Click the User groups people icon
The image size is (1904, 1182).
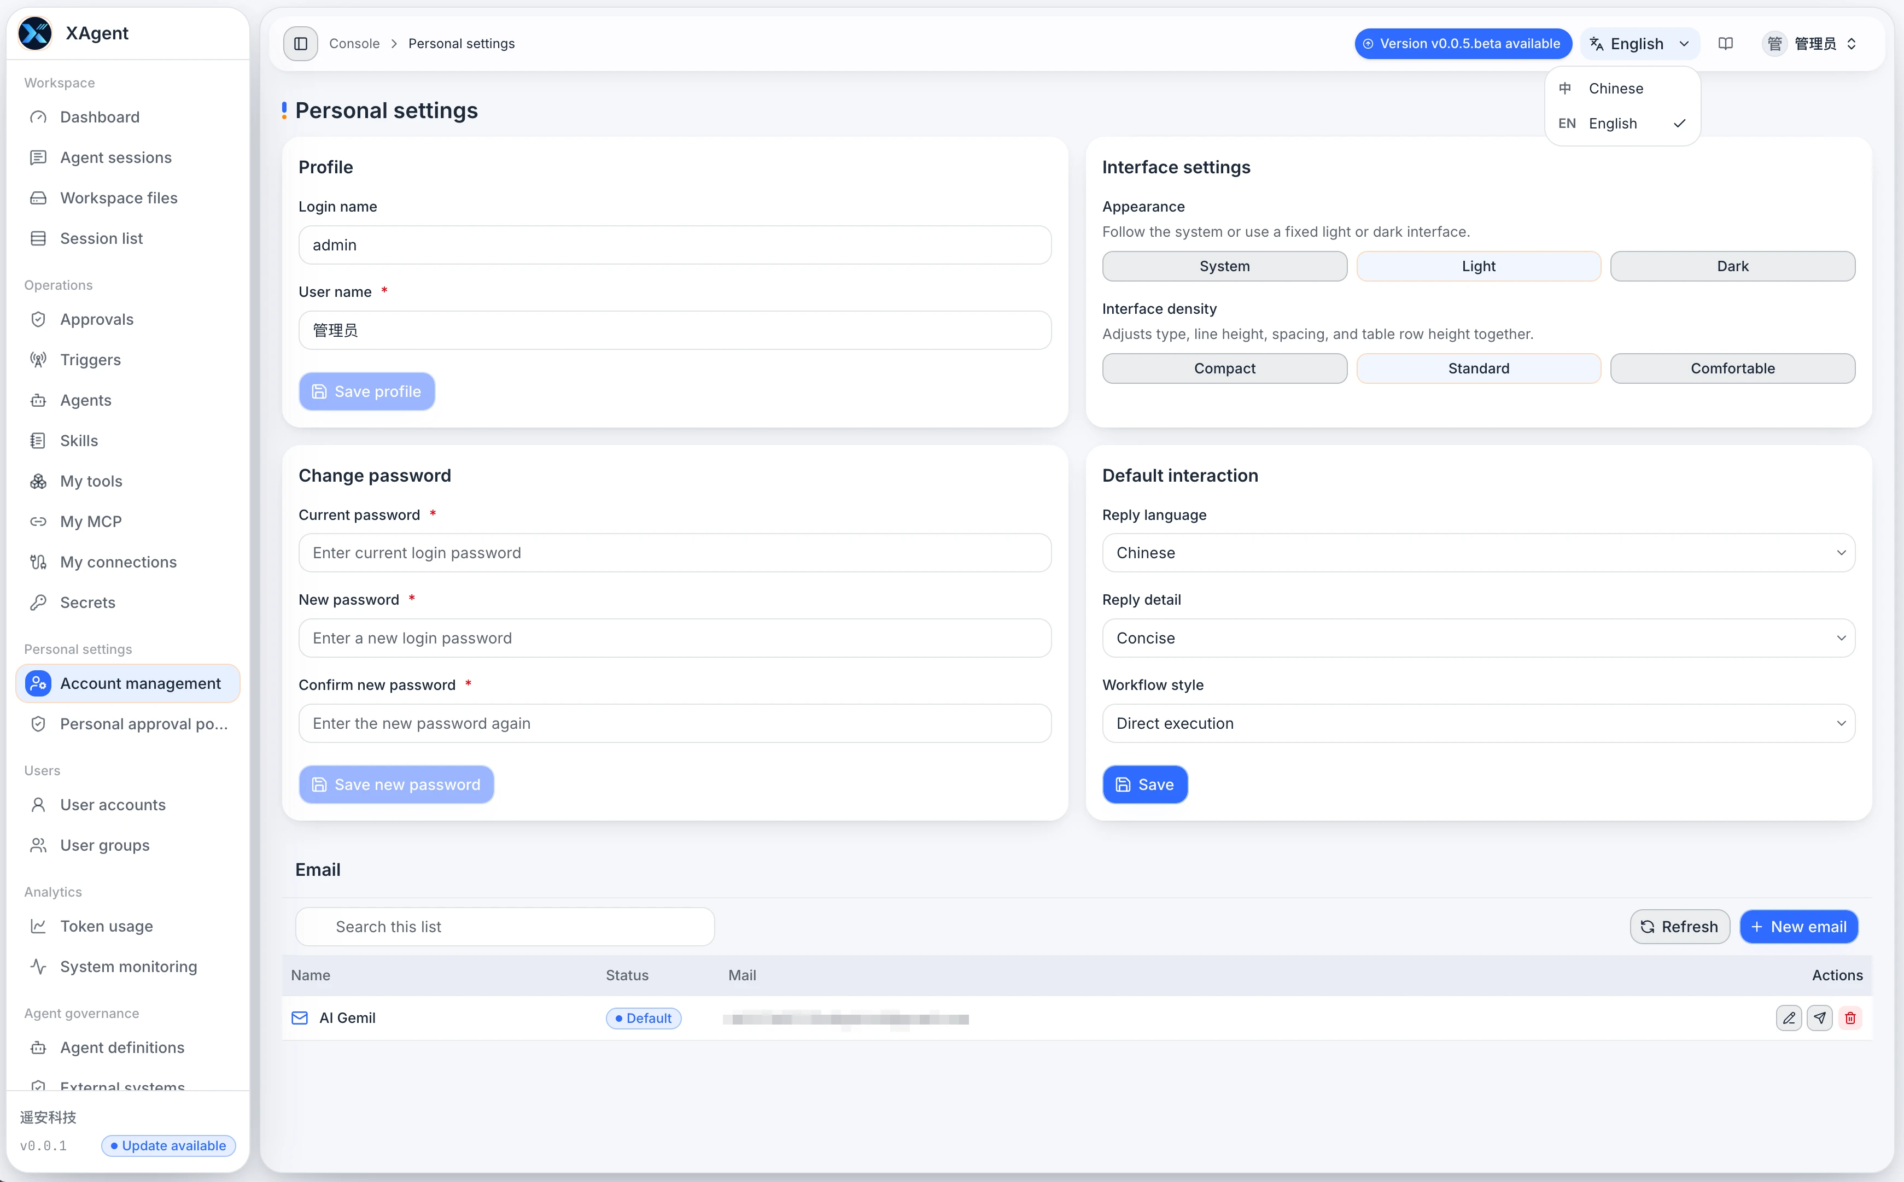point(38,845)
